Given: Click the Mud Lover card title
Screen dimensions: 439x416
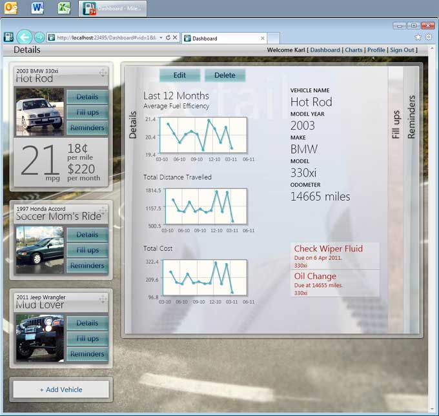Looking at the screenshot, I should coord(40,304).
